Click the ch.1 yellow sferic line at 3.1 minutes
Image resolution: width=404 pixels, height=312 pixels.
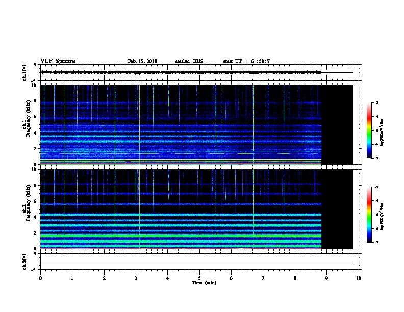[139, 124]
